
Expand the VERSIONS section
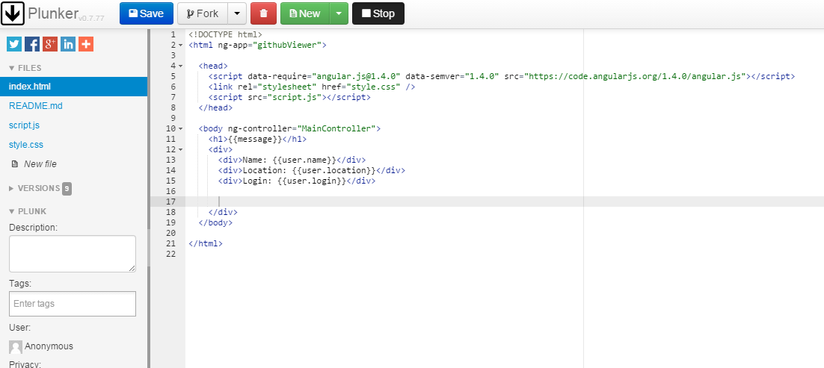(34, 188)
